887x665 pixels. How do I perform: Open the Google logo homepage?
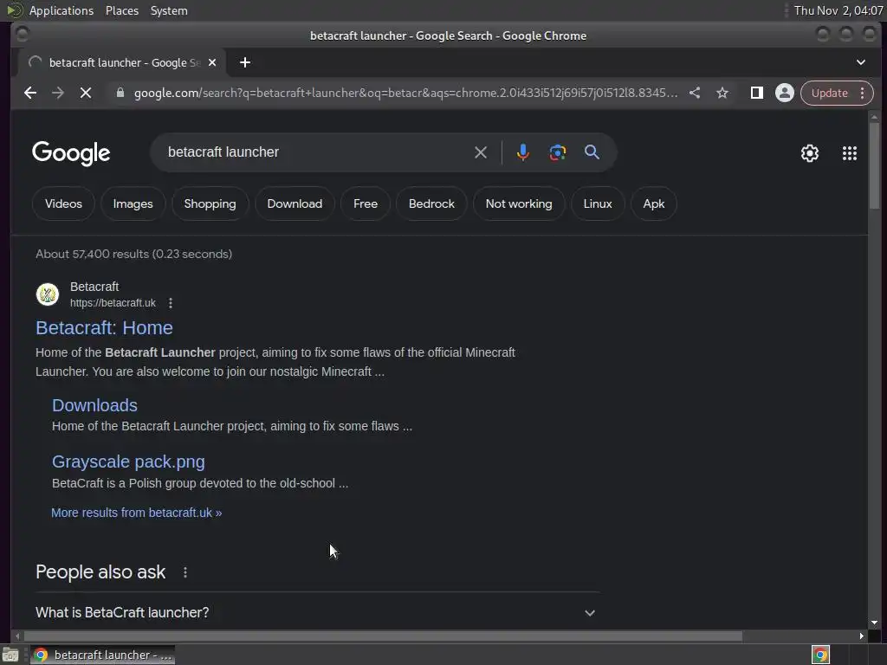71,153
